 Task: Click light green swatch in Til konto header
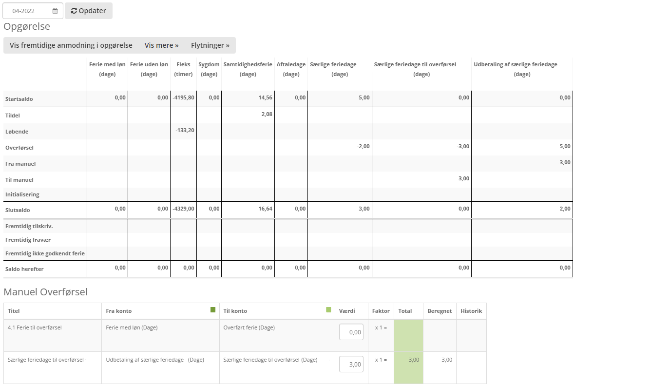(x=328, y=310)
